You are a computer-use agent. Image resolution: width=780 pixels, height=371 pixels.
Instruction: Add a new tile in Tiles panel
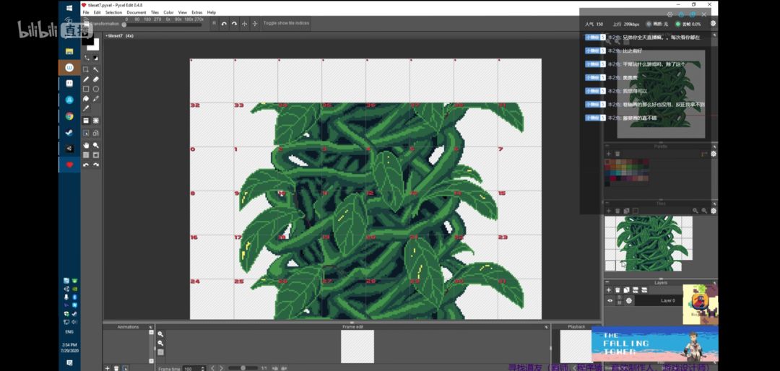(608, 211)
